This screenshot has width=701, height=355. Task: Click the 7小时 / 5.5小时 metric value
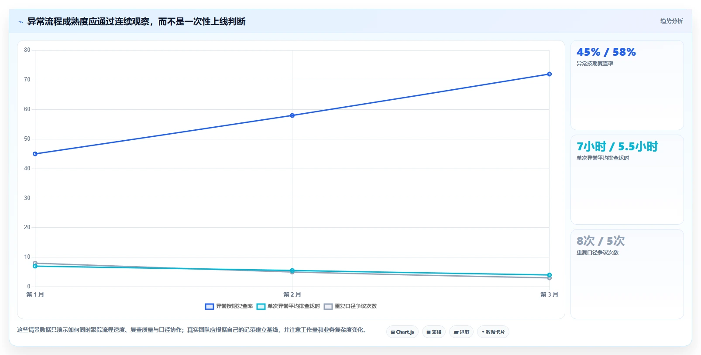pyautogui.click(x=617, y=147)
